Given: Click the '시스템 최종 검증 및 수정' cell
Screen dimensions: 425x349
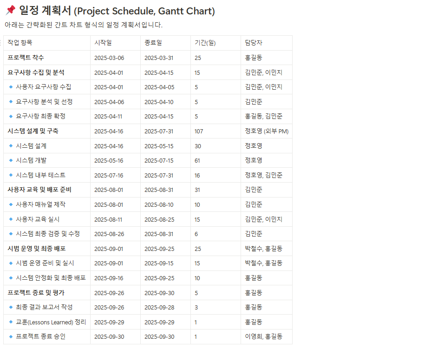Looking at the screenshot, I should 48,233.
